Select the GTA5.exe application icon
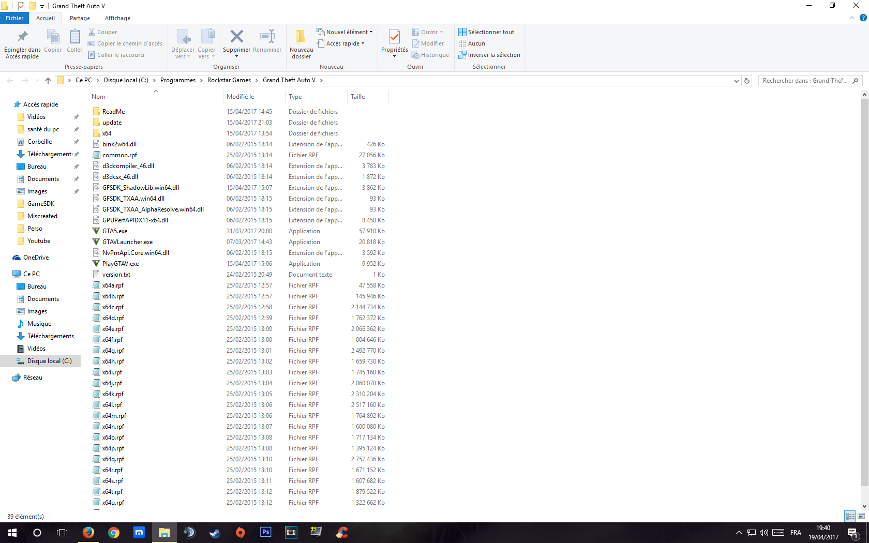Image resolution: width=869 pixels, height=543 pixels. [x=96, y=231]
